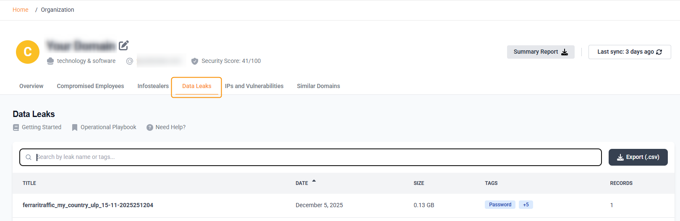Image resolution: width=680 pixels, height=221 pixels.
Task: Go to the Infostealers tab
Action: [153, 86]
